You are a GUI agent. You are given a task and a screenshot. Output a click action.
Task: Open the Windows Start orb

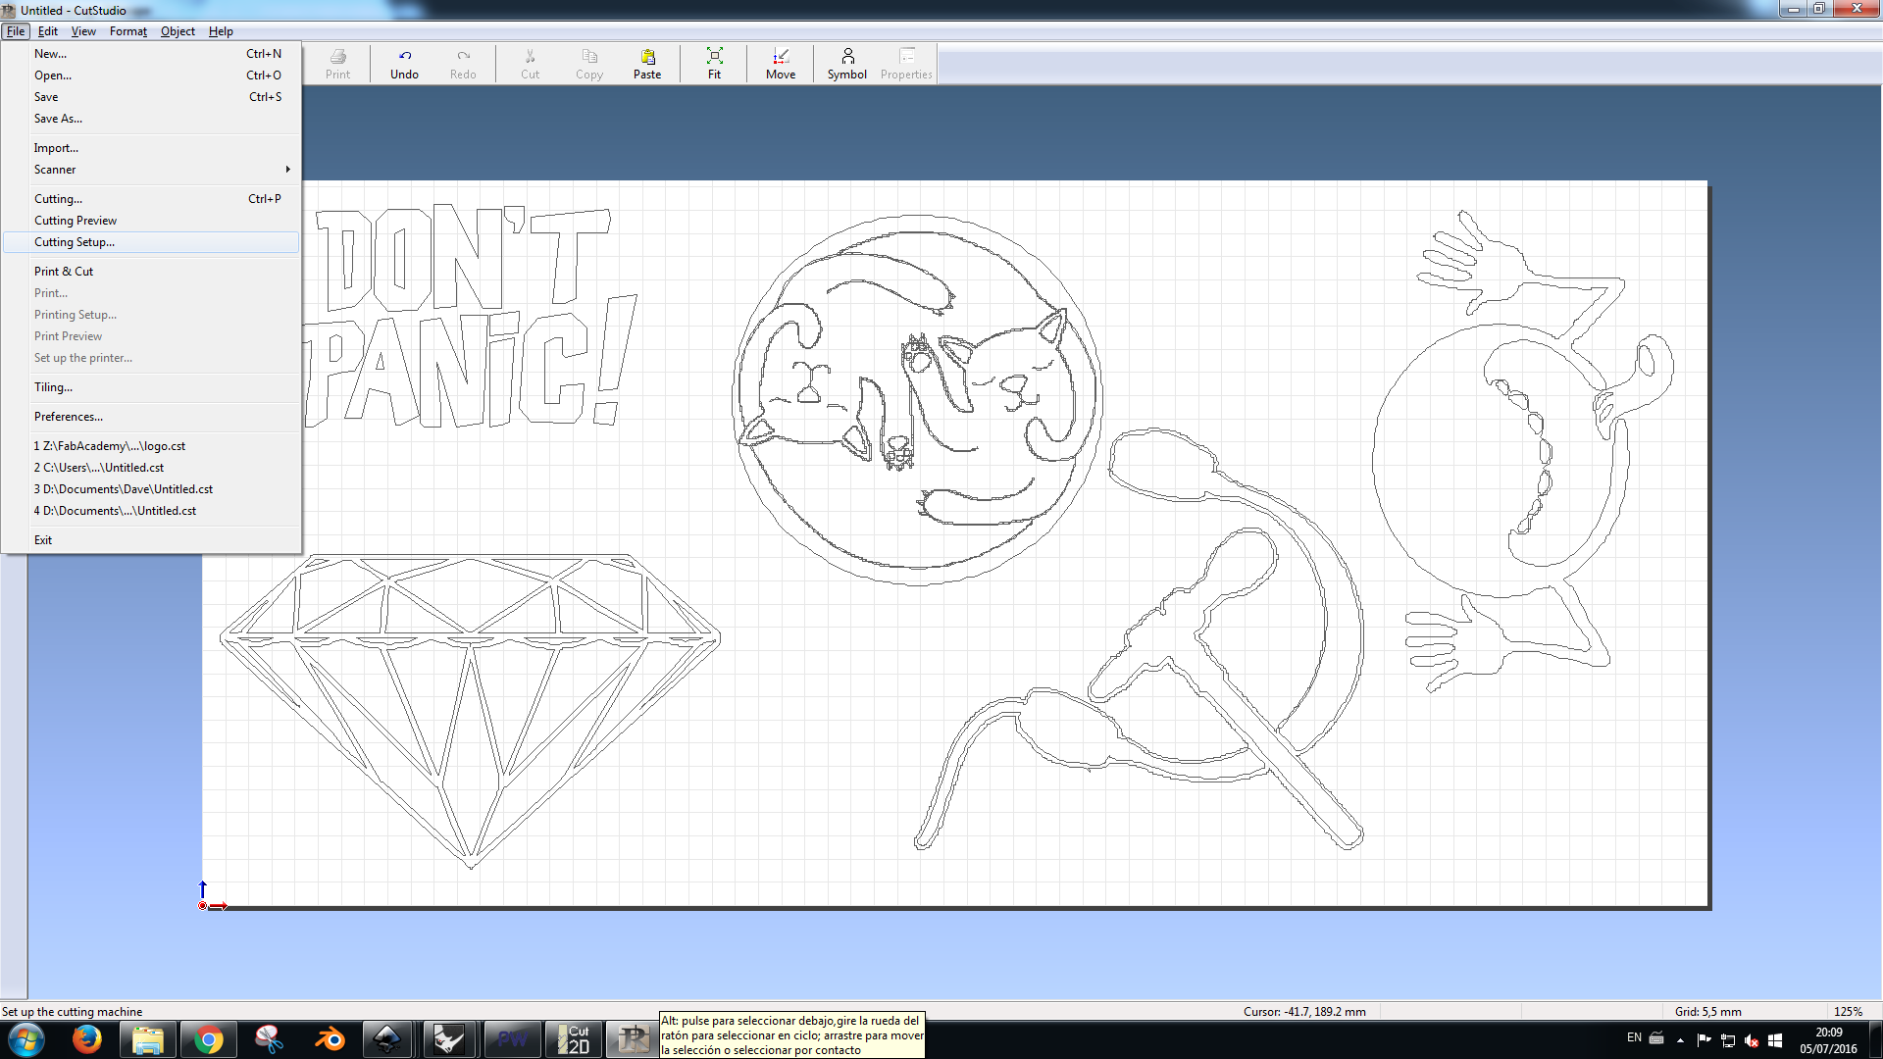pyautogui.click(x=25, y=1039)
